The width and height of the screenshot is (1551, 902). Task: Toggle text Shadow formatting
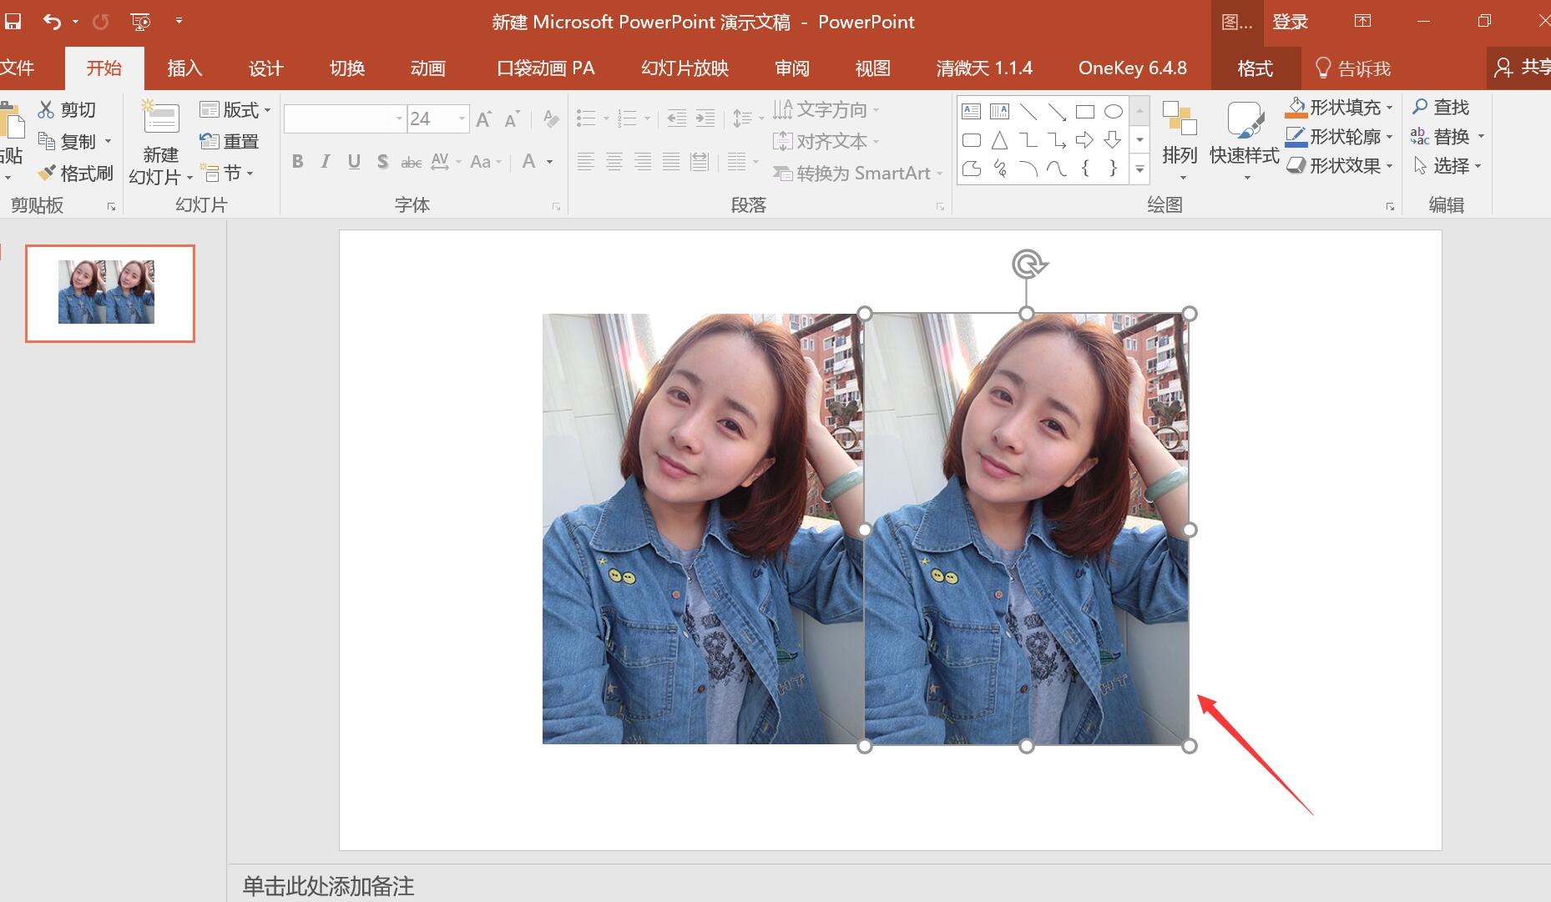tap(382, 162)
